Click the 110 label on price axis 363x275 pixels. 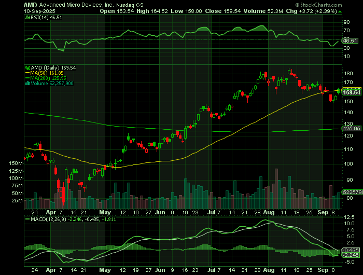(x=348, y=149)
